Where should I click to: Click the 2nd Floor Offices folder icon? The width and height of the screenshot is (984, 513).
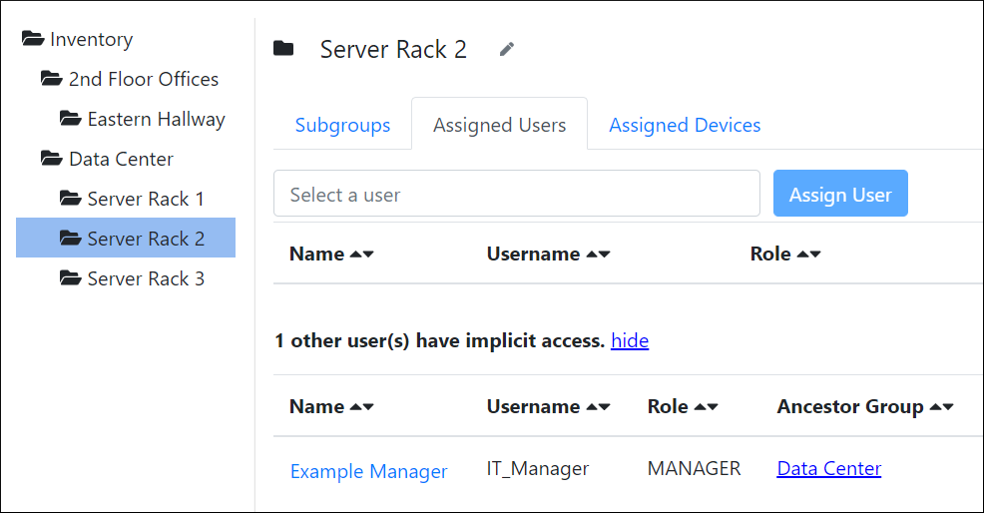tap(52, 79)
